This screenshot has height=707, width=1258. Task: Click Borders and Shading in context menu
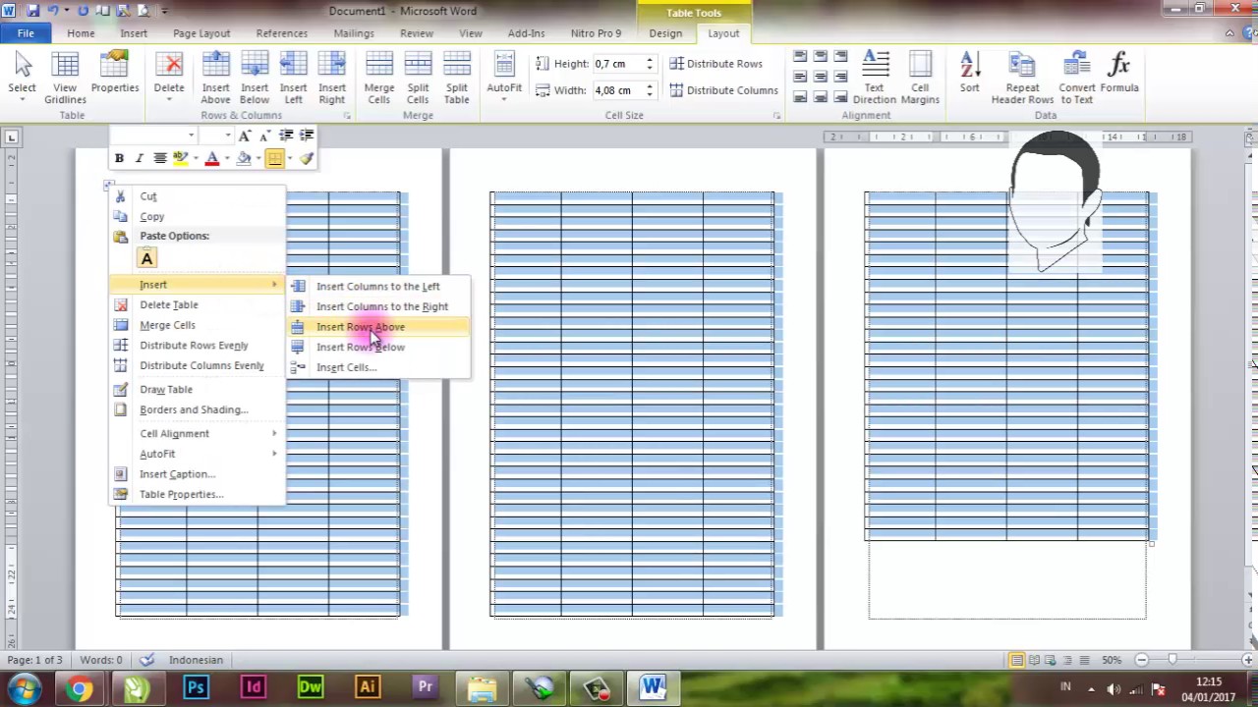(x=197, y=409)
